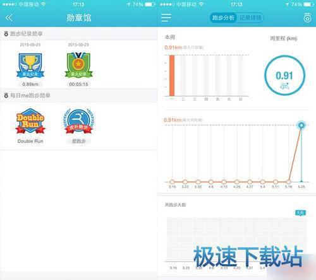316x280 pixels.
Task: Tap the 4.27 data point on line chart
Action: pos(250,182)
